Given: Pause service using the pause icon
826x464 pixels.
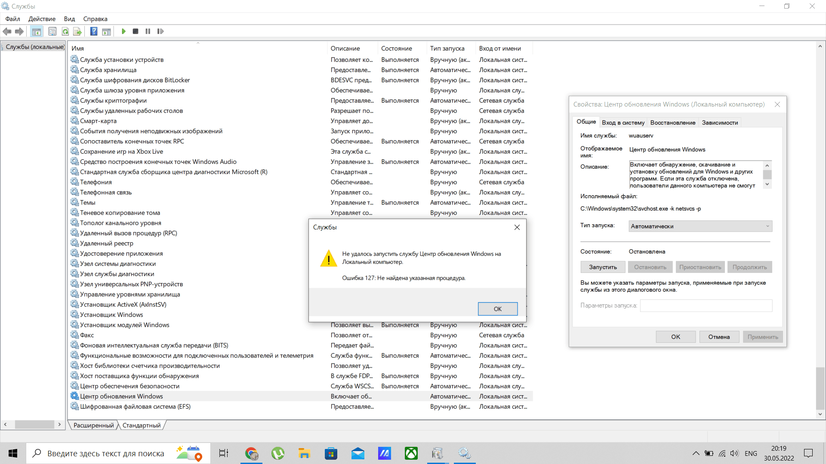Looking at the screenshot, I should tap(148, 31).
